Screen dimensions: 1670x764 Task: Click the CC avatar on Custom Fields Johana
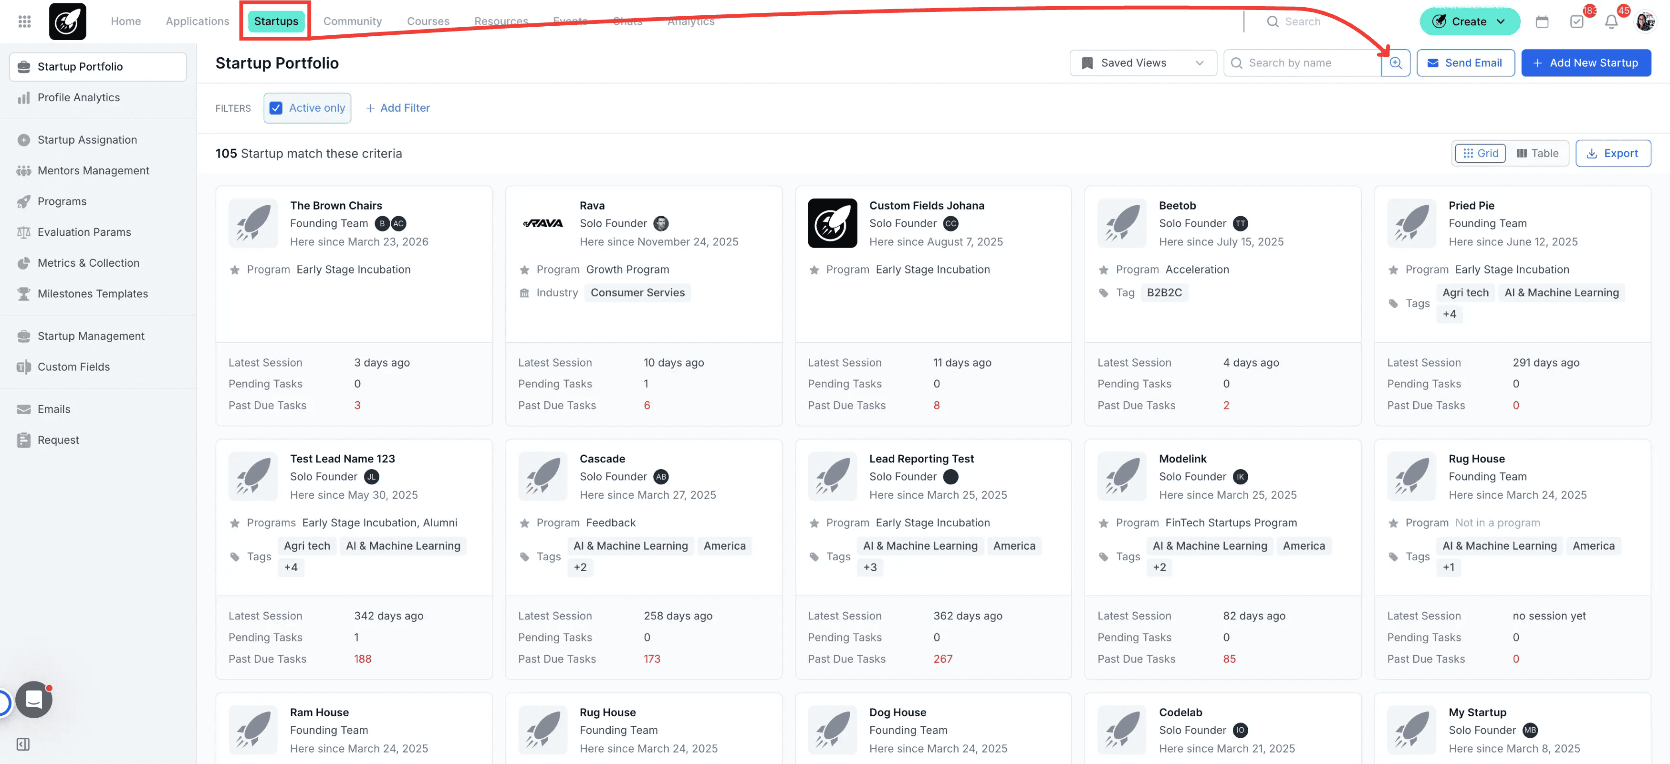[x=950, y=223]
